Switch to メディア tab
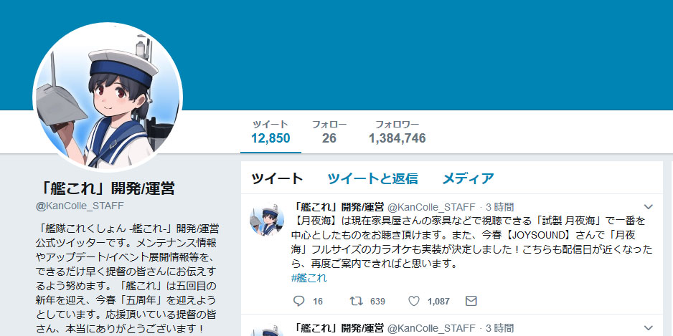The width and height of the screenshot is (673, 336). click(x=468, y=178)
